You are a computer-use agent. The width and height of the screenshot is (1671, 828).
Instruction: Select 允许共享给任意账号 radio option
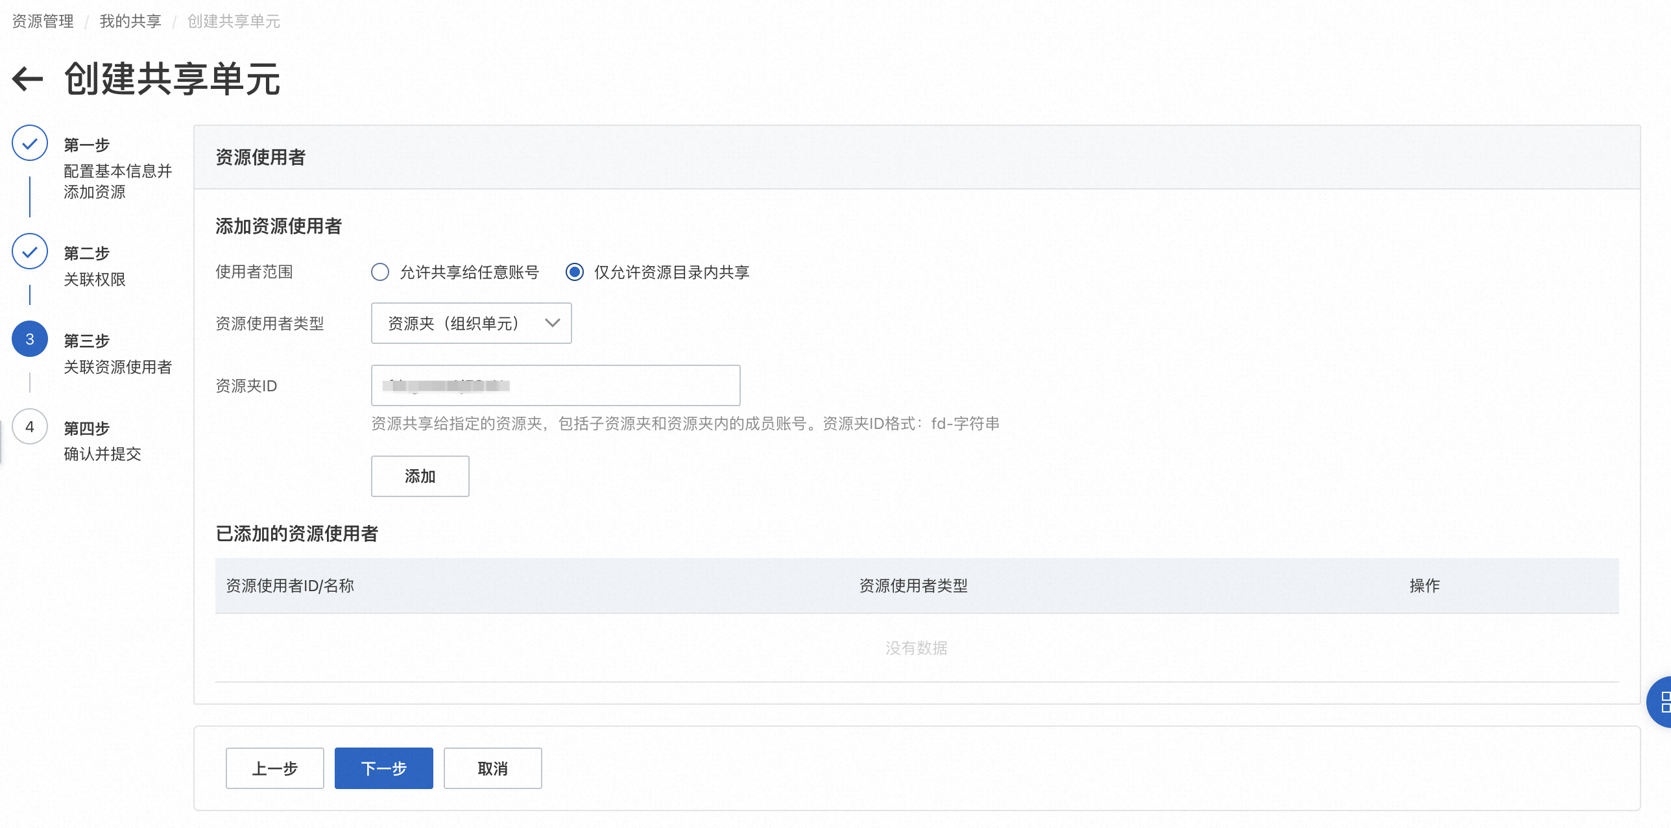pyautogui.click(x=380, y=272)
